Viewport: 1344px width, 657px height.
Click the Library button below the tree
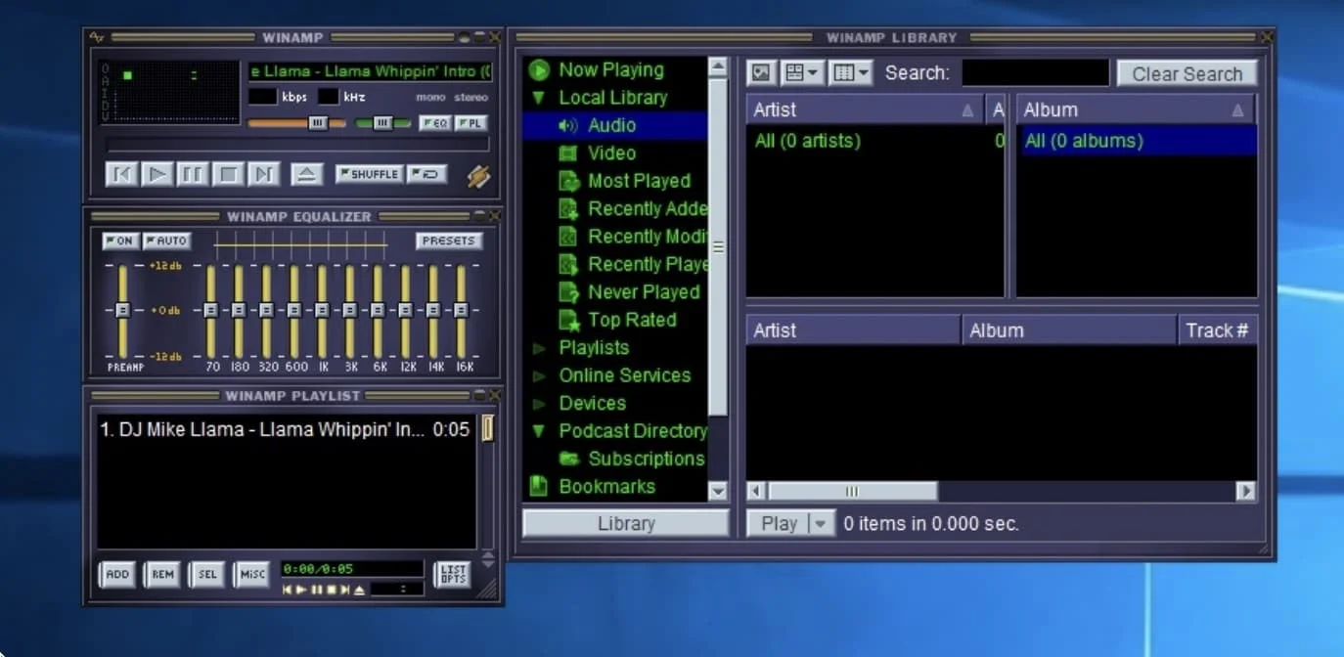(626, 523)
